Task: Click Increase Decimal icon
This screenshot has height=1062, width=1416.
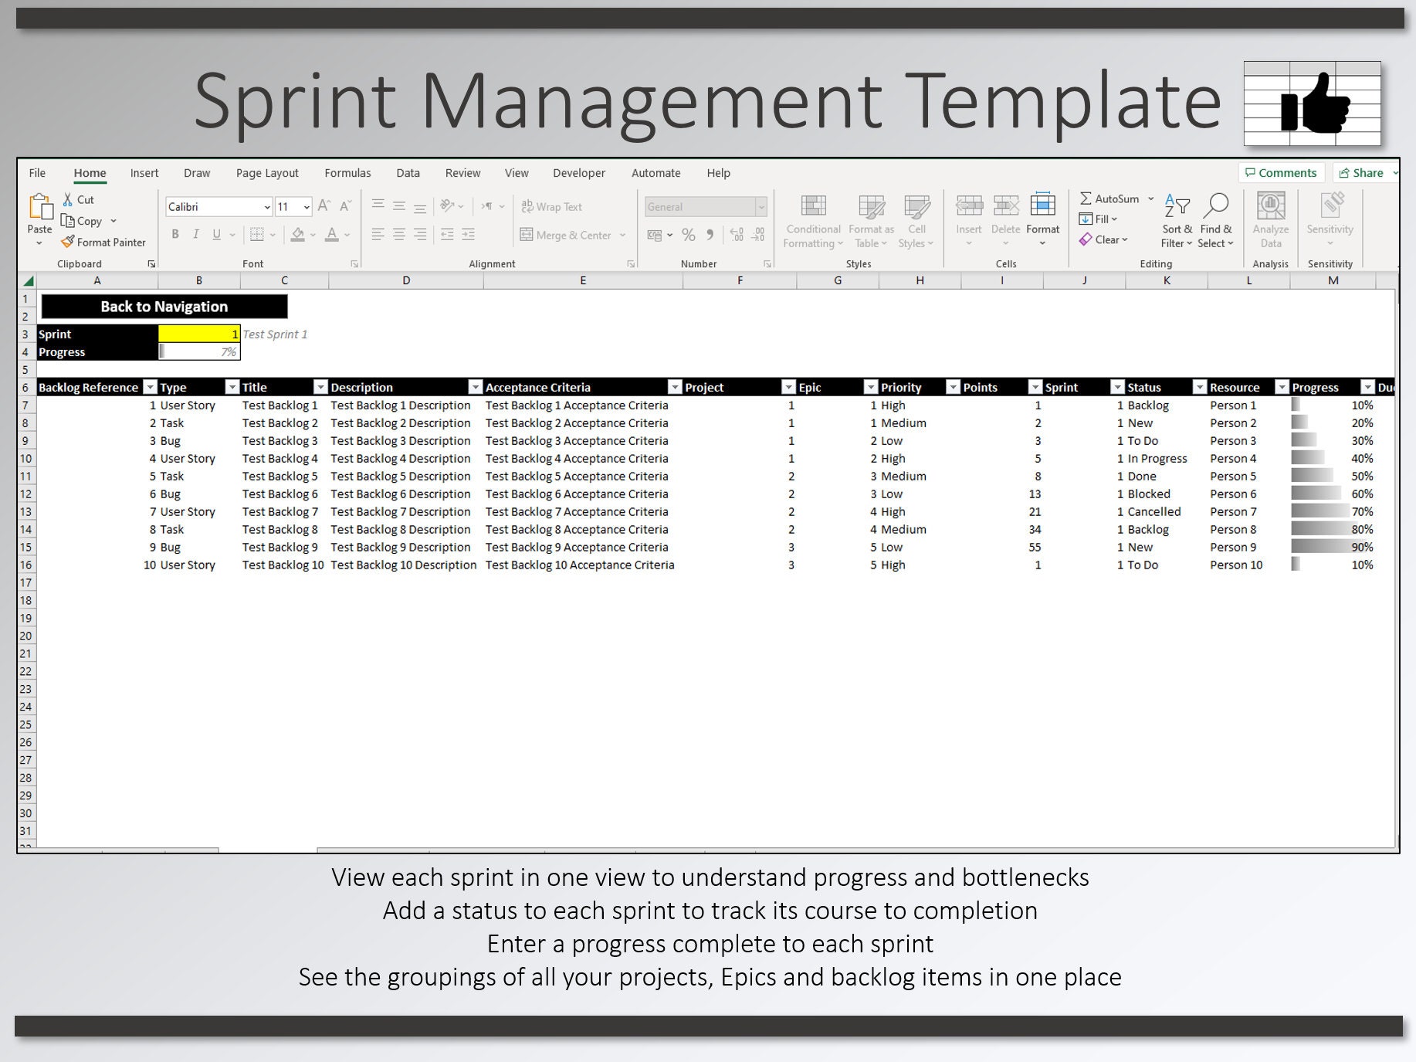Action: click(737, 235)
